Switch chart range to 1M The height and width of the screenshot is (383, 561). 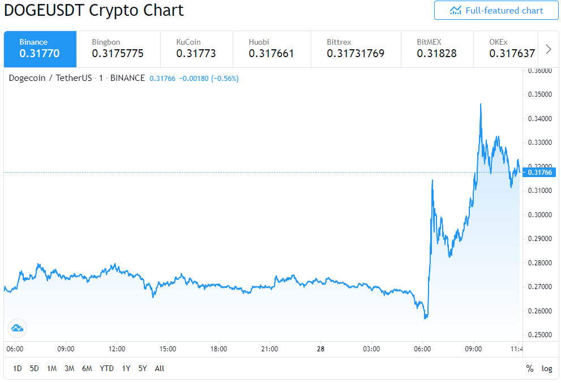point(52,368)
